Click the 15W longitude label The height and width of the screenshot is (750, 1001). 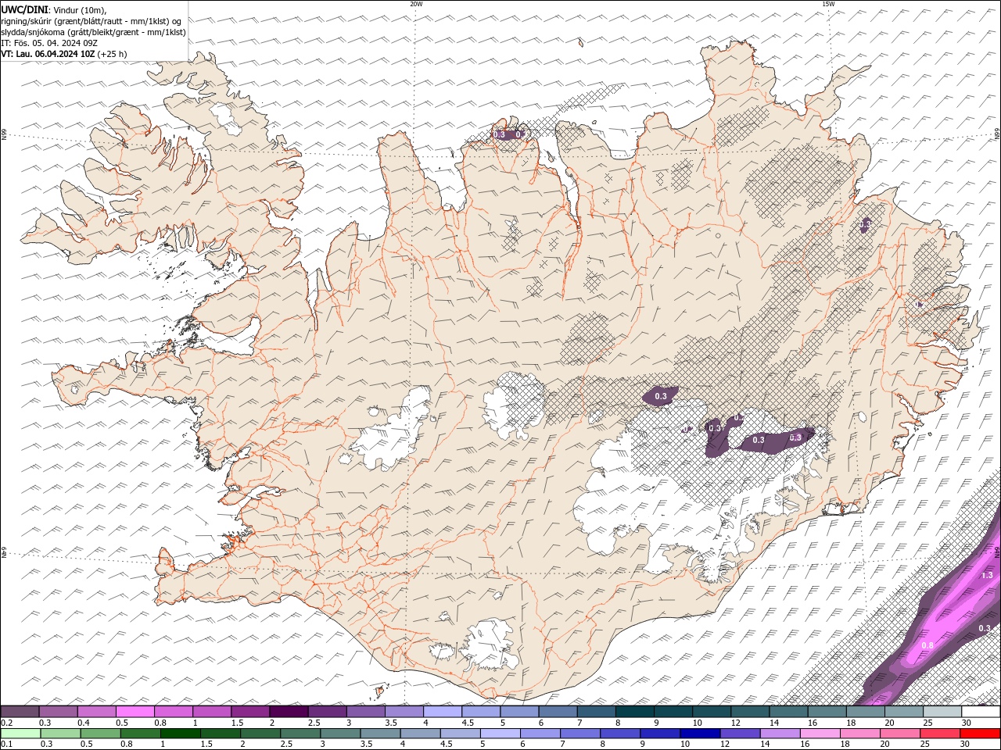(x=828, y=4)
